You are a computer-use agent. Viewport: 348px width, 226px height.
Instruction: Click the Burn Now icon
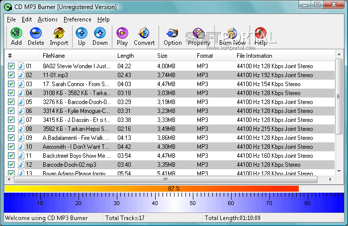pyautogui.click(x=232, y=35)
